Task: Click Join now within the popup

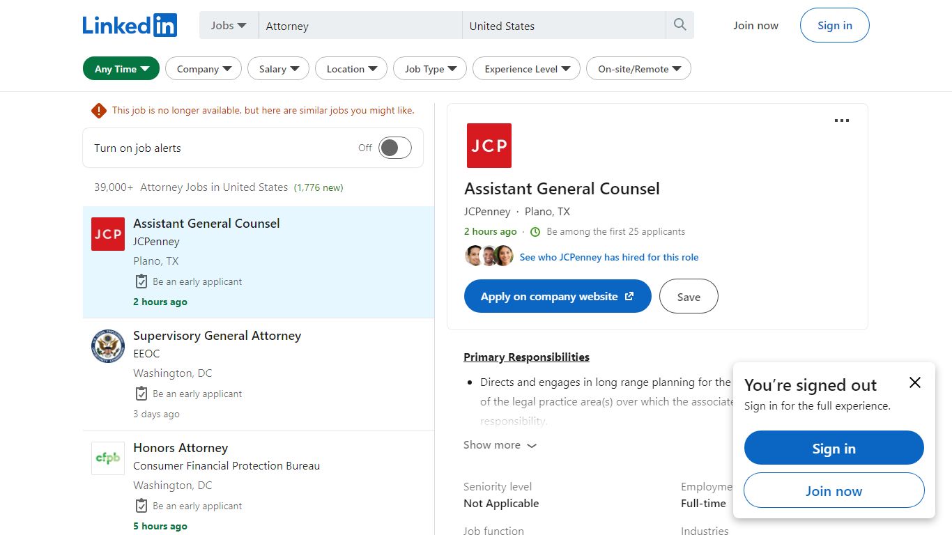Action: click(x=834, y=490)
